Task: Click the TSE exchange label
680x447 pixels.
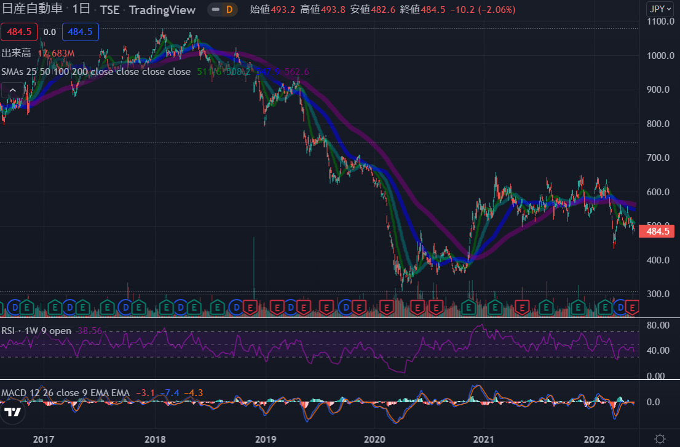Action: coord(109,10)
